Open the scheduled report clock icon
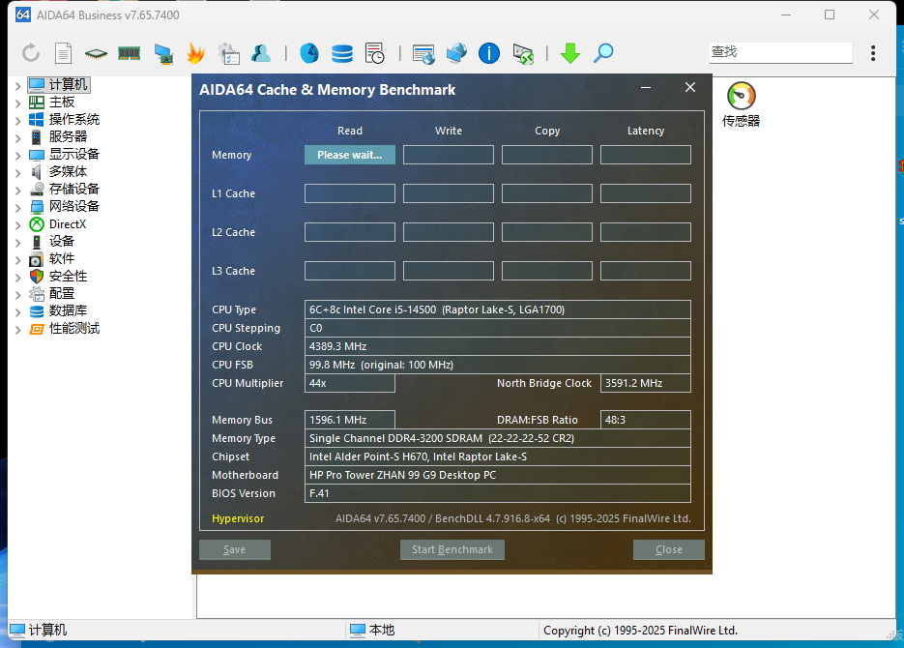Screen dimensions: 904x648 tap(375, 53)
